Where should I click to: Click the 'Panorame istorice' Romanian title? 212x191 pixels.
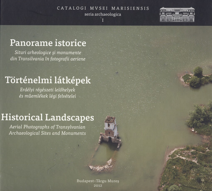coord(48,43)
